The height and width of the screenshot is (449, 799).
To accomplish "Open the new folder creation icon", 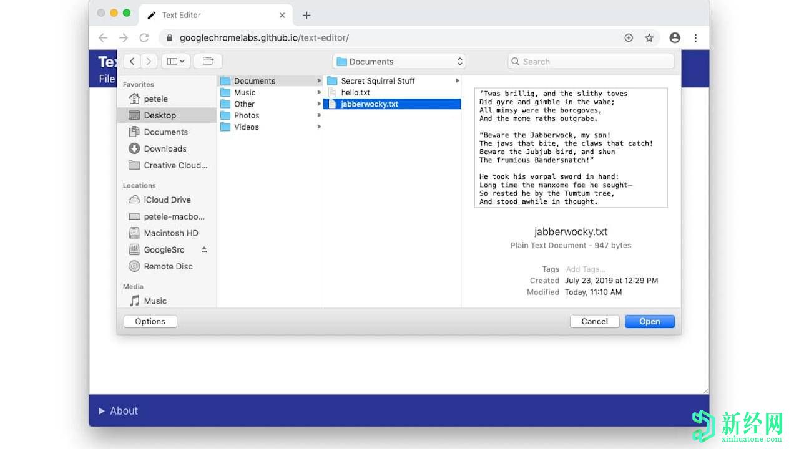I will coord(208,60).
